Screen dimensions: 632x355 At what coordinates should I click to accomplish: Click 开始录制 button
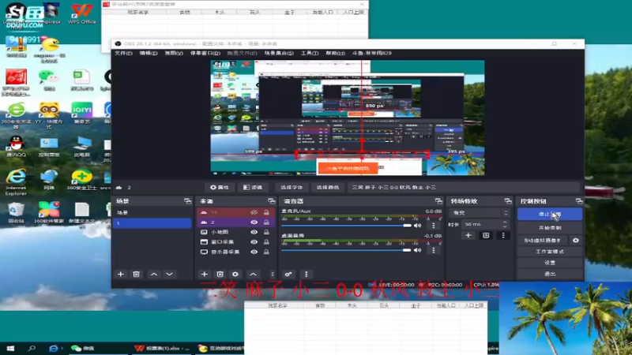550,228
